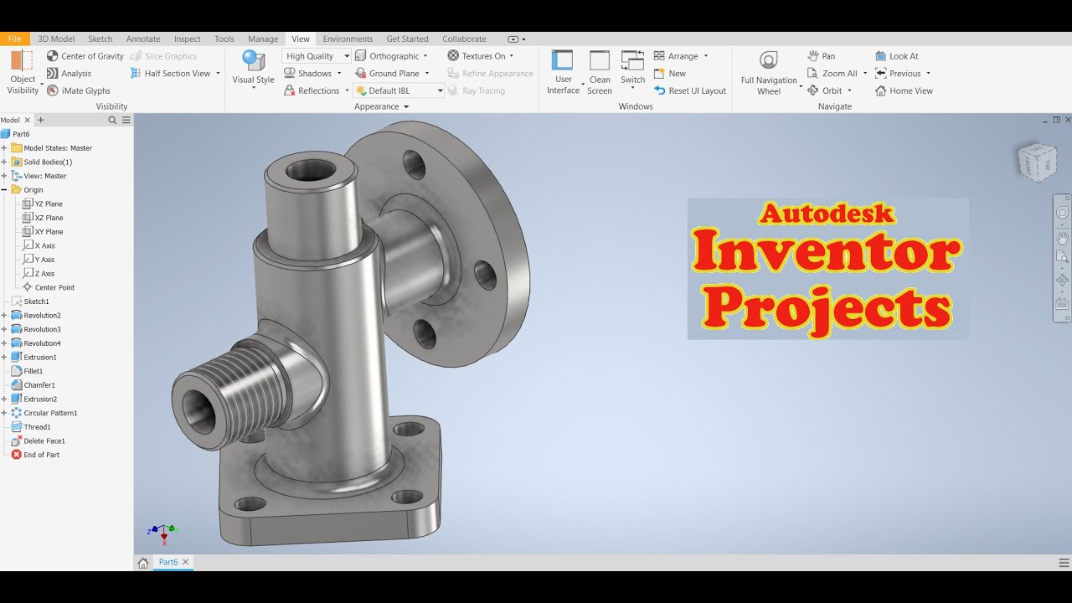Click the Object Visibility icon

23,61
